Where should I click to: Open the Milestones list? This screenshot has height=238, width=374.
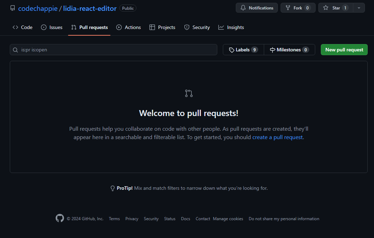click(x=289, y=50)
